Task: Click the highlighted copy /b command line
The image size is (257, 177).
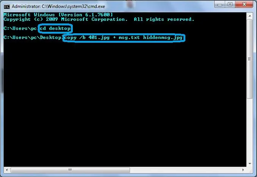Action: coord(124,38)
